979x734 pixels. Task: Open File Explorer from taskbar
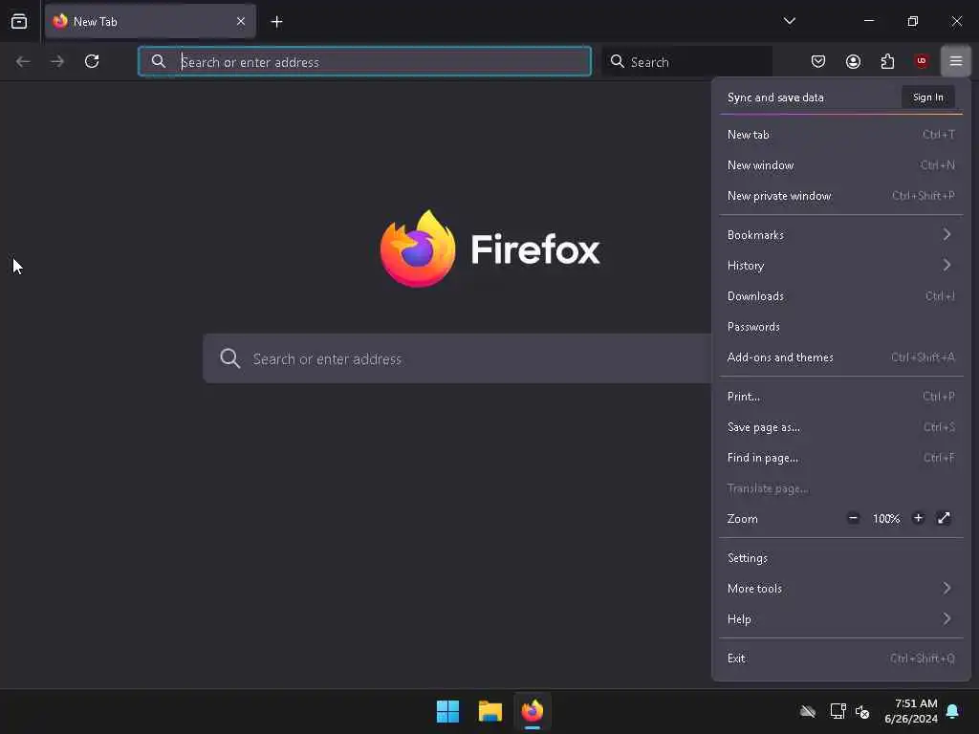click(490, 711)
